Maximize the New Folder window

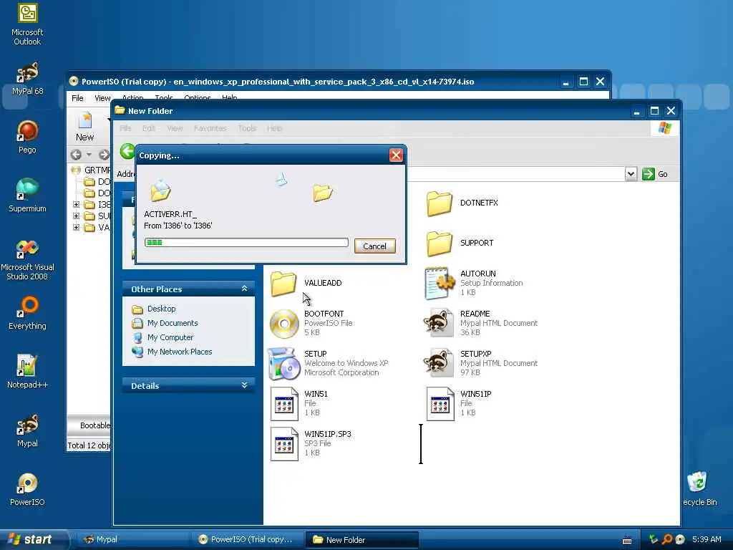[x=654, y=111]
